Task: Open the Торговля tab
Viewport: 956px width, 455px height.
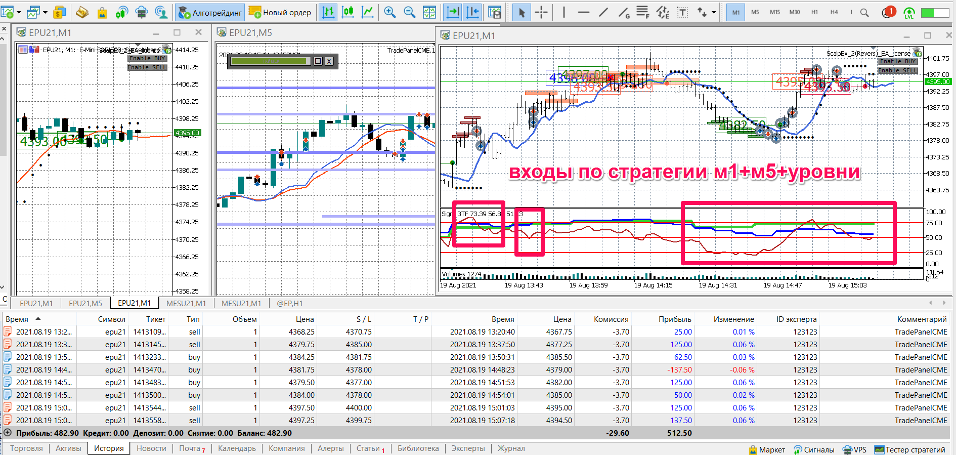Action: (26, 448)
